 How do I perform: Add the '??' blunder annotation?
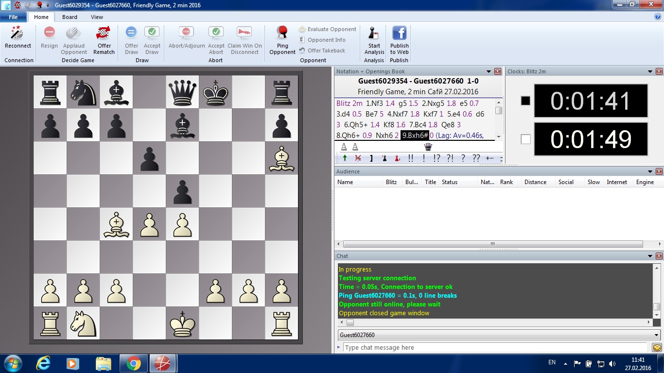point(476,158)
